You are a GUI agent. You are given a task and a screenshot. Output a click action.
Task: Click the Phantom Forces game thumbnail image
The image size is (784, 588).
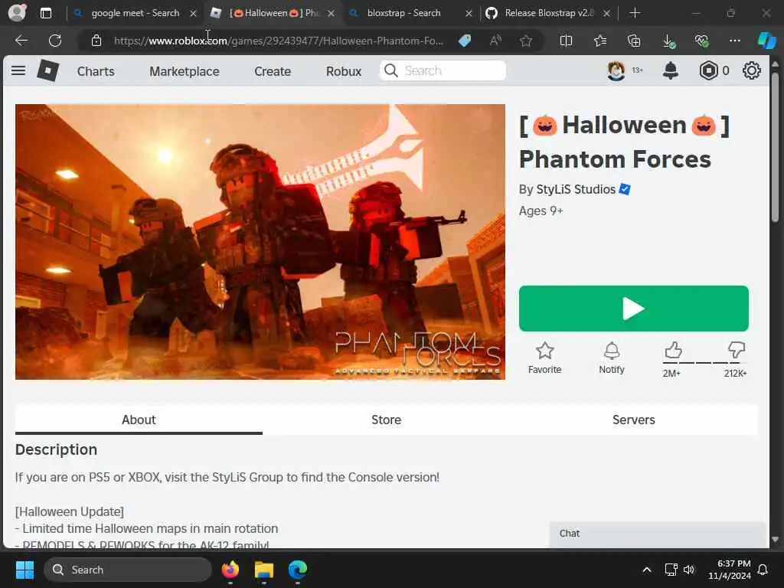260,241
